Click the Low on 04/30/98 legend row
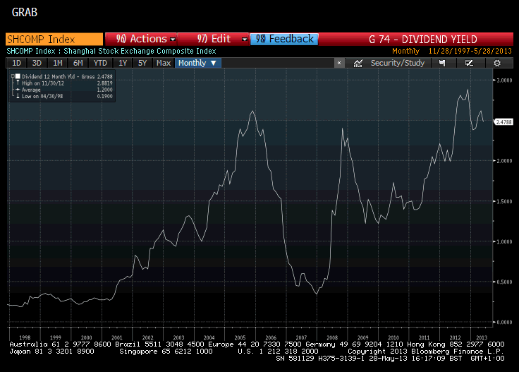The height and width of the screenshot is (372, 519). click(x=63, y=97)
